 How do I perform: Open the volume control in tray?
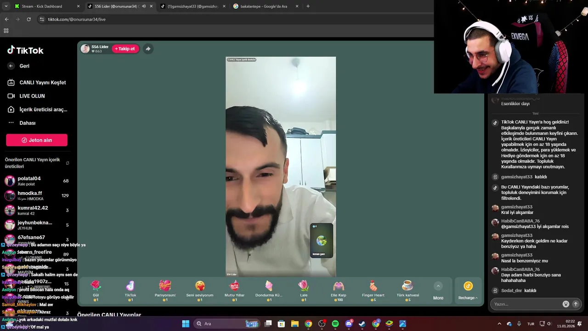[549, 324]
